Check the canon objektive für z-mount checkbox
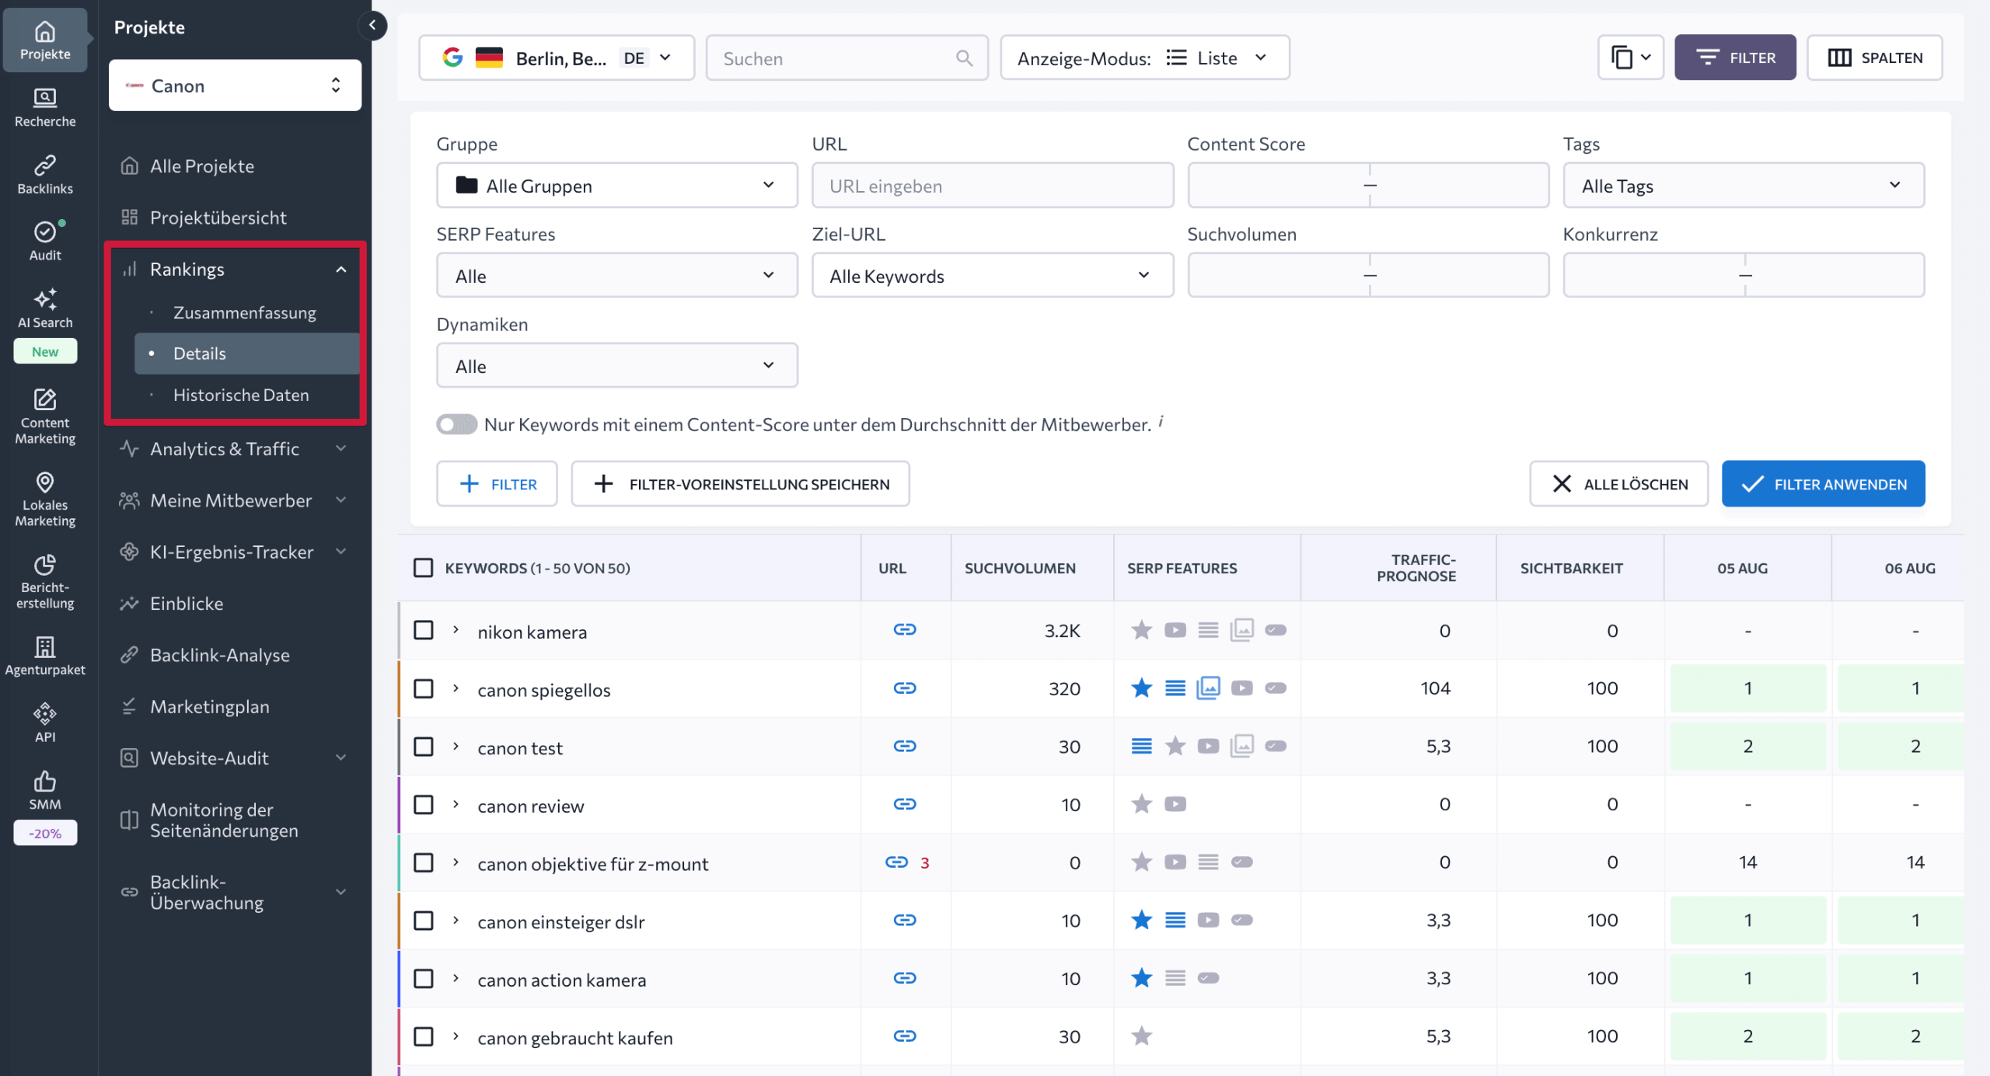The height and width of the screenshot is (1076, 1990). pyautogui.click(x=423, y=862)
